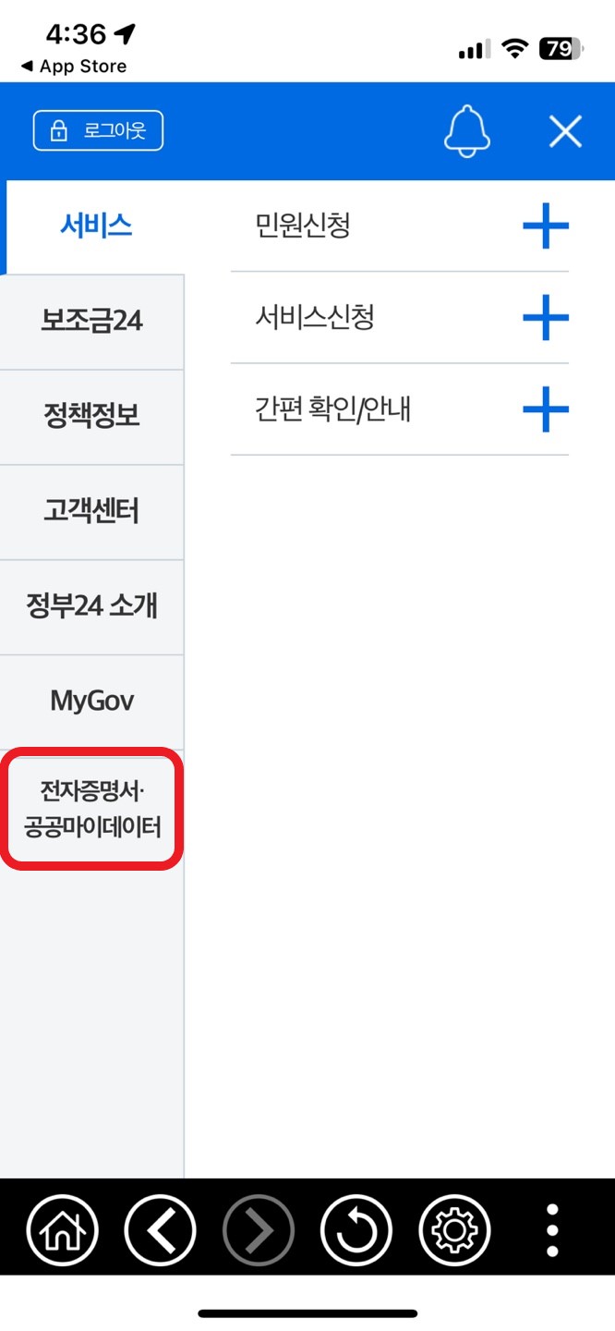Viewport: 615px width, 1331px height.
Task: Expand 서비스신청 with the plus icon
Action: [546, 318]
